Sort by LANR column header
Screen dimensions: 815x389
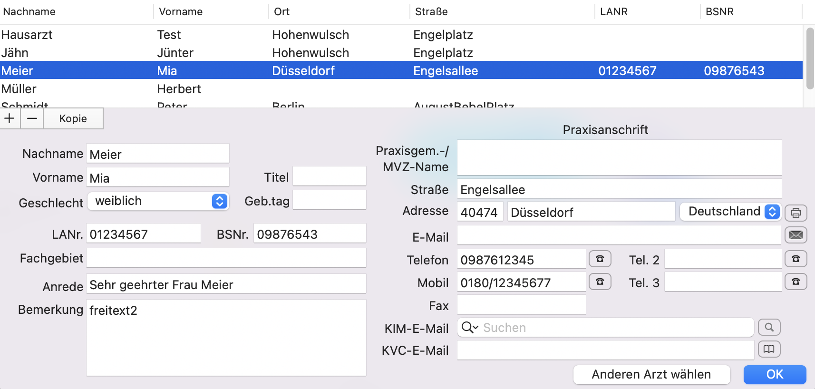coord(648,12)
